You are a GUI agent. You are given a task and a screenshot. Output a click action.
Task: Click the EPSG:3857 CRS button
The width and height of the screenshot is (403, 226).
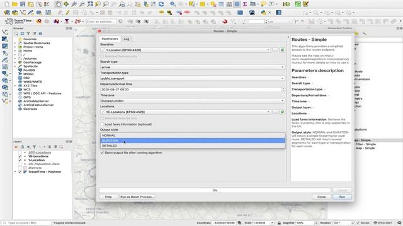(382, 223)
